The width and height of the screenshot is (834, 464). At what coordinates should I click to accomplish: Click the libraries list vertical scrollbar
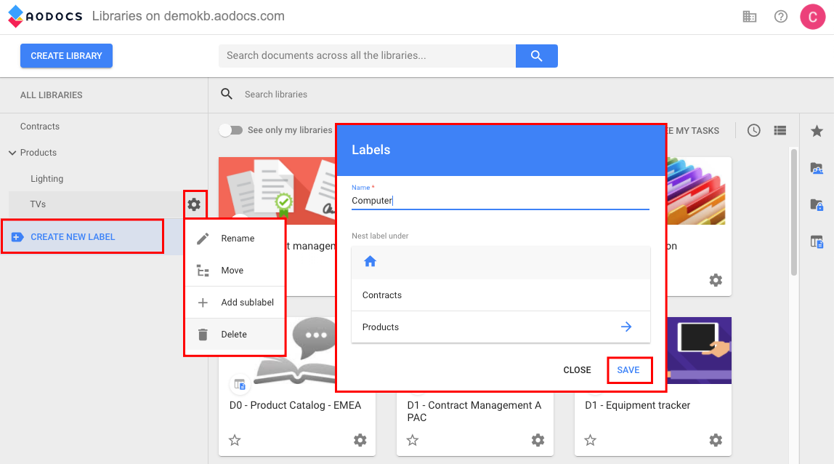click(793, 212)
